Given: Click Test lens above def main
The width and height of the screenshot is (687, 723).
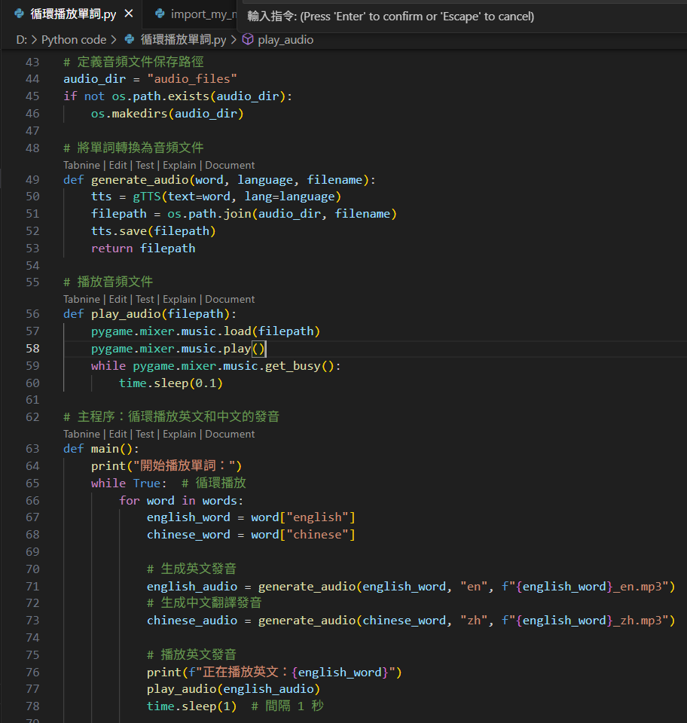Looking at the screenshot, I should click(145, 434).
